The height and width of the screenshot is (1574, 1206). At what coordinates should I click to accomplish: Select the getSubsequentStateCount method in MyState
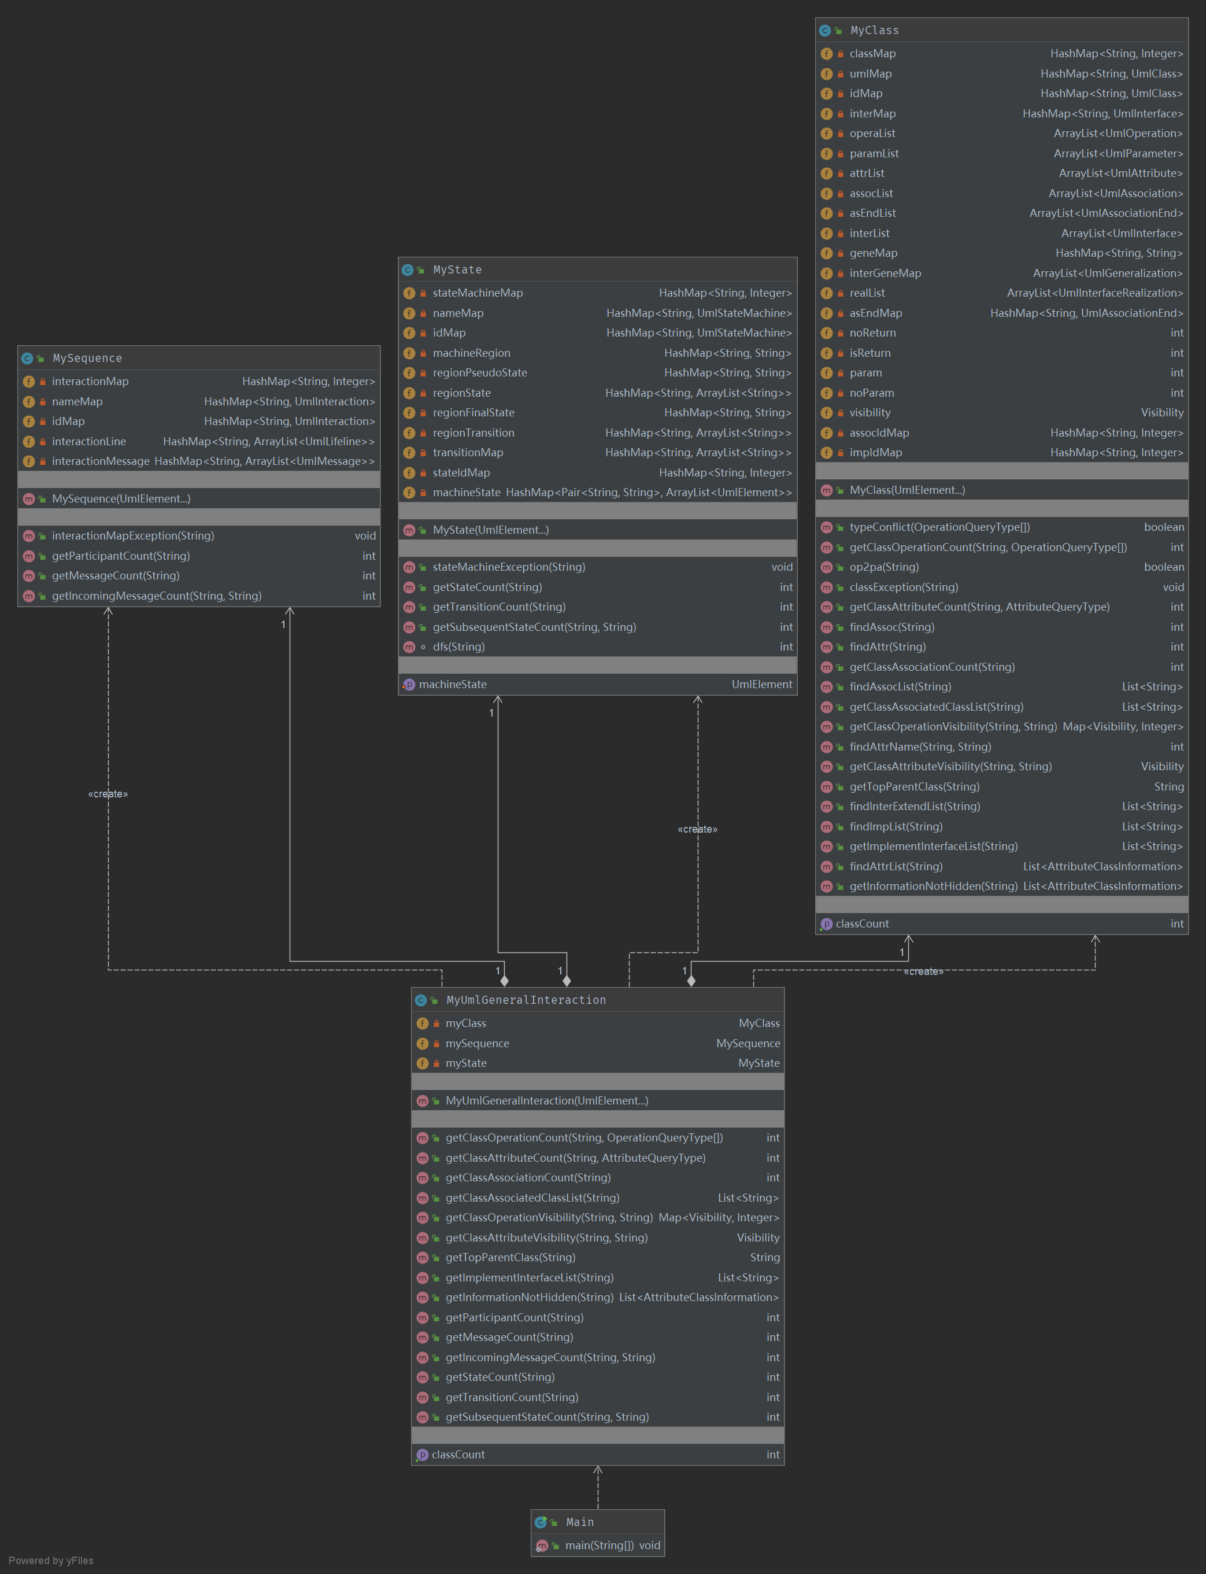tap(534, 627)
